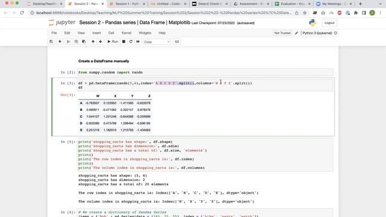386x217 pixels.
Task: Click the browser address bar URL
Action: click(163, 13)
